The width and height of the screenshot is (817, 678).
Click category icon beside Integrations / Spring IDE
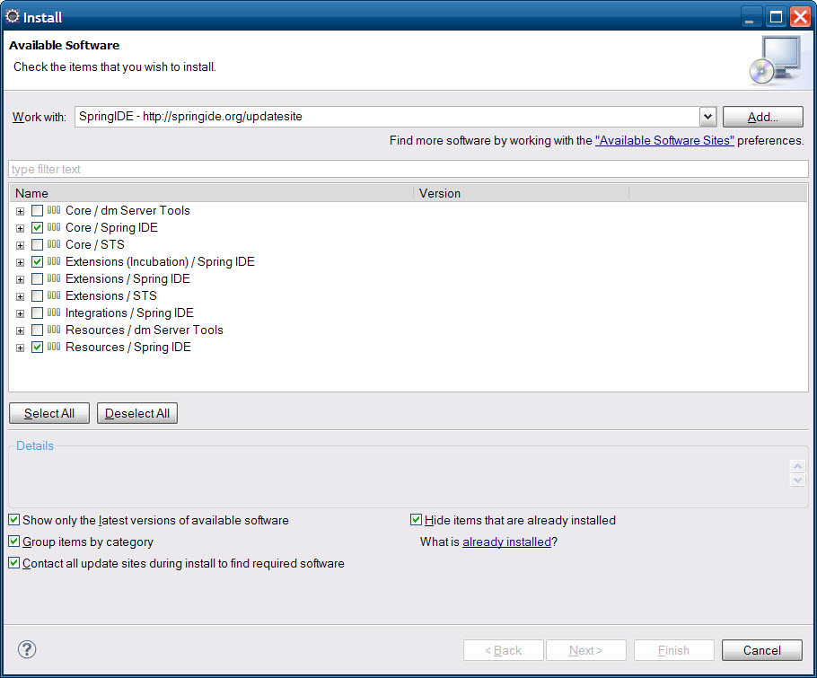54,313
